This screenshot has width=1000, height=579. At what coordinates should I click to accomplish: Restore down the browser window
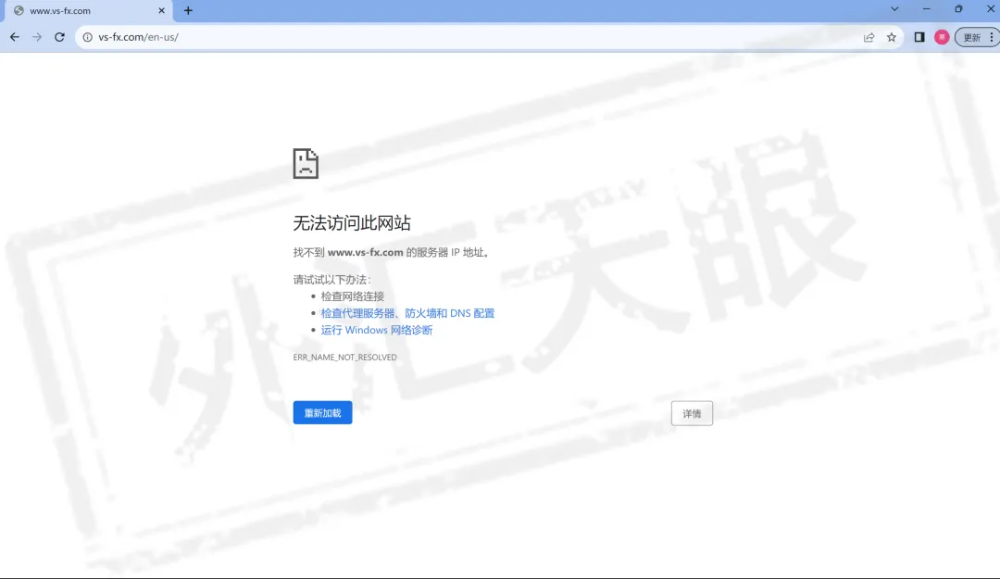(958, 9)
